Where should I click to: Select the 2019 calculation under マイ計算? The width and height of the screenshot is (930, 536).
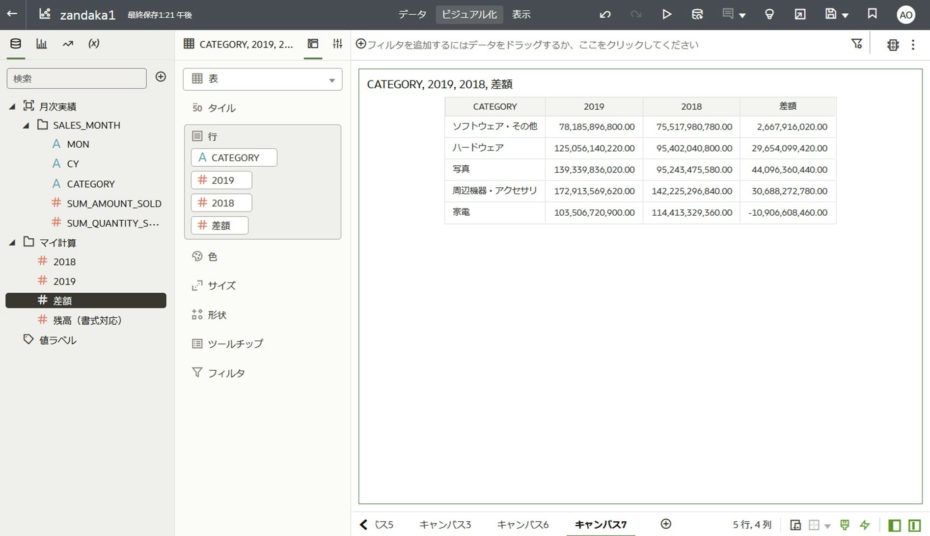[x=64, y=281]
